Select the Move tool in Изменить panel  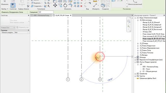pos(55,5)
